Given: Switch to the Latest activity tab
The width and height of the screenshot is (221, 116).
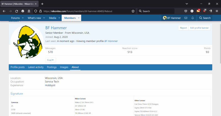Looking at the screenshot, I should (36, 67).
